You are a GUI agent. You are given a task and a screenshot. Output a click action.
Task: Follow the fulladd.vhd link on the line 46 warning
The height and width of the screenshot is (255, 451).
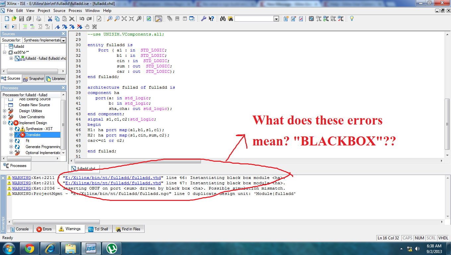113,178
